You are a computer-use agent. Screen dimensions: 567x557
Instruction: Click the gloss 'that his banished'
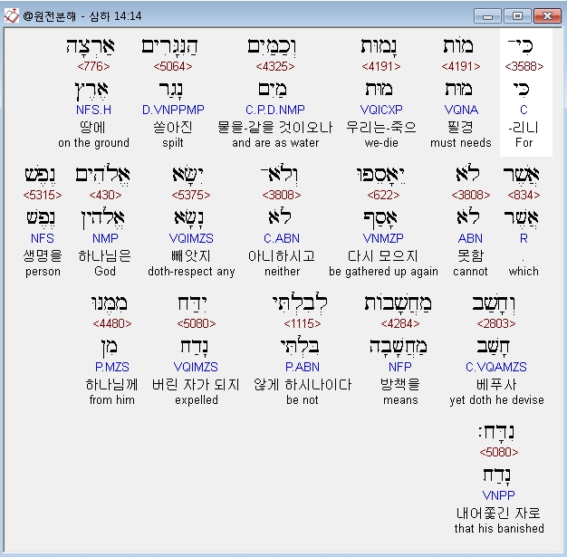[499, 529]
